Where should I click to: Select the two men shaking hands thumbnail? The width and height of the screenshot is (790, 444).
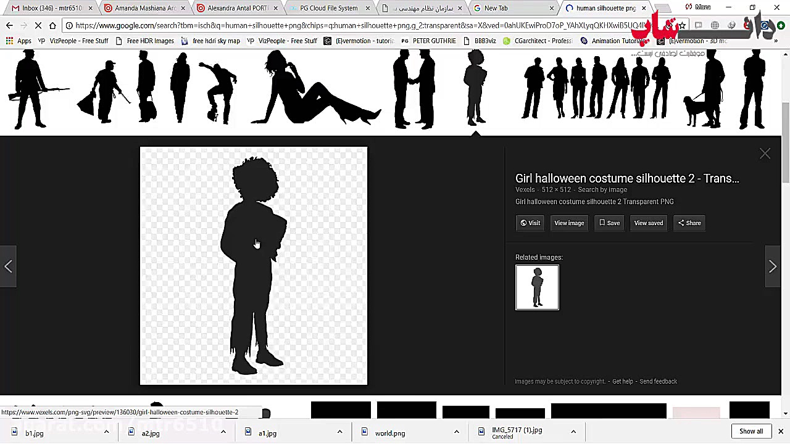point(414,89)
